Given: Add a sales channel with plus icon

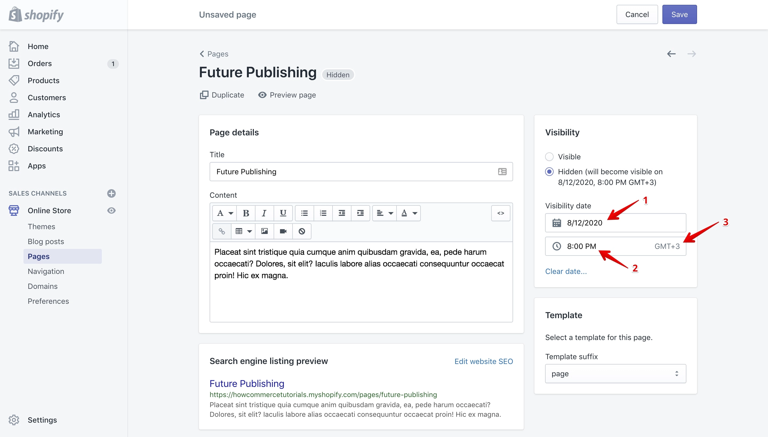Looking at the screenshot, I should [111, 193].
